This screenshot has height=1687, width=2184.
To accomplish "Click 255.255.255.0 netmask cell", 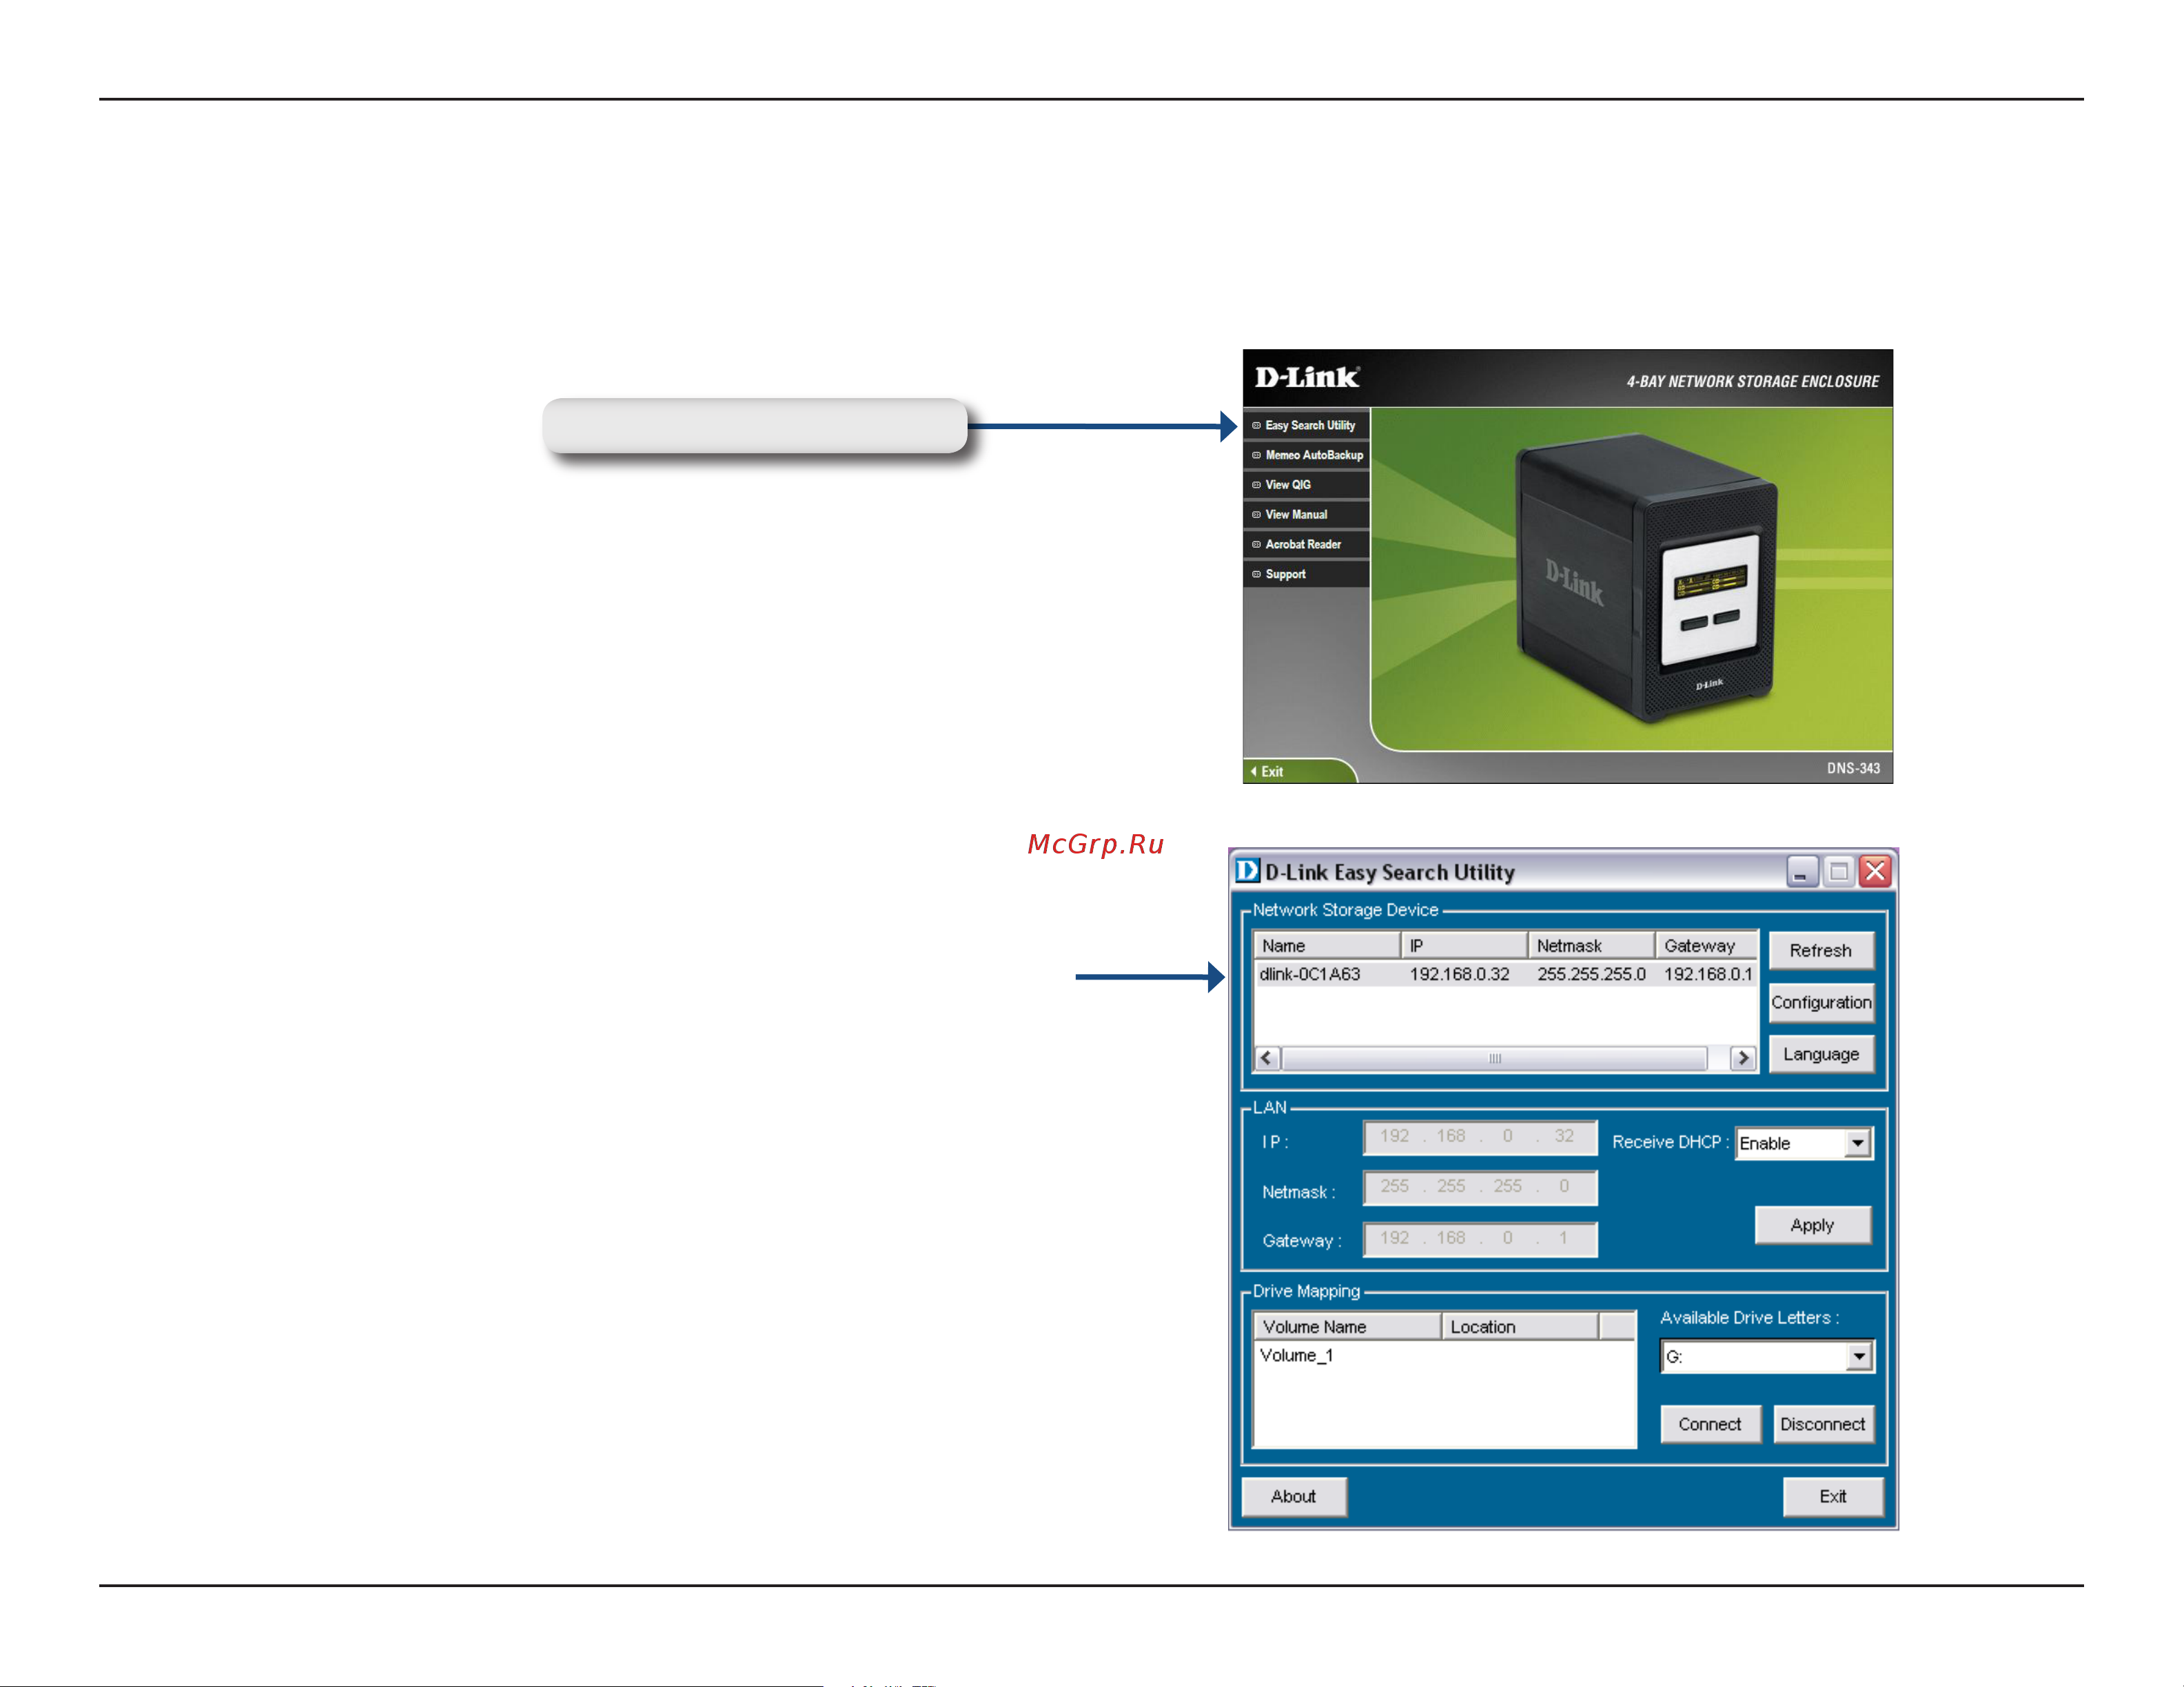I will (x=1591, y=975).
